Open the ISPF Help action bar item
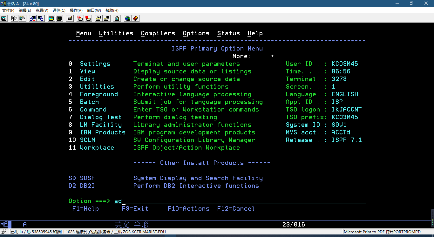The image size is (434, 237). click(x=255, y=33)
